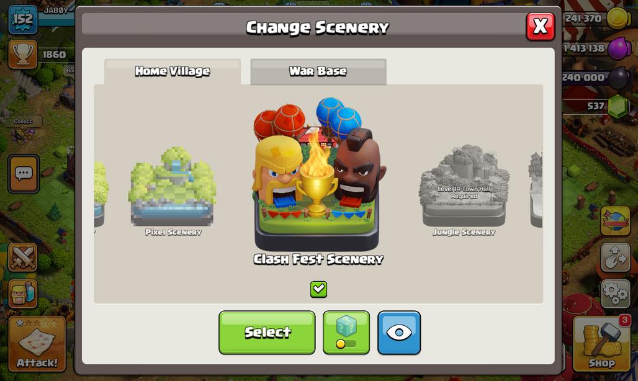Image resolution: width=638 pixels, height=381 pixels.
Task: Open the globe event icon
Action: (x=616, y=221)
